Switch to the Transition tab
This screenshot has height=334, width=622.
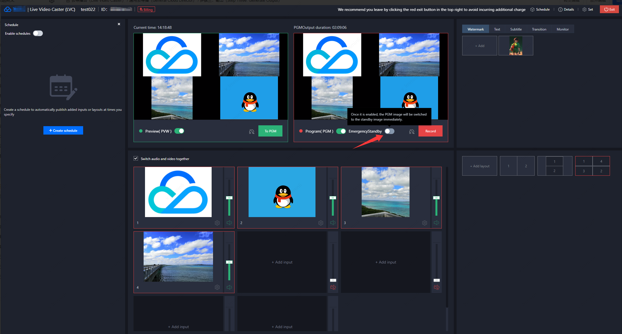click(x=539, y=29)
